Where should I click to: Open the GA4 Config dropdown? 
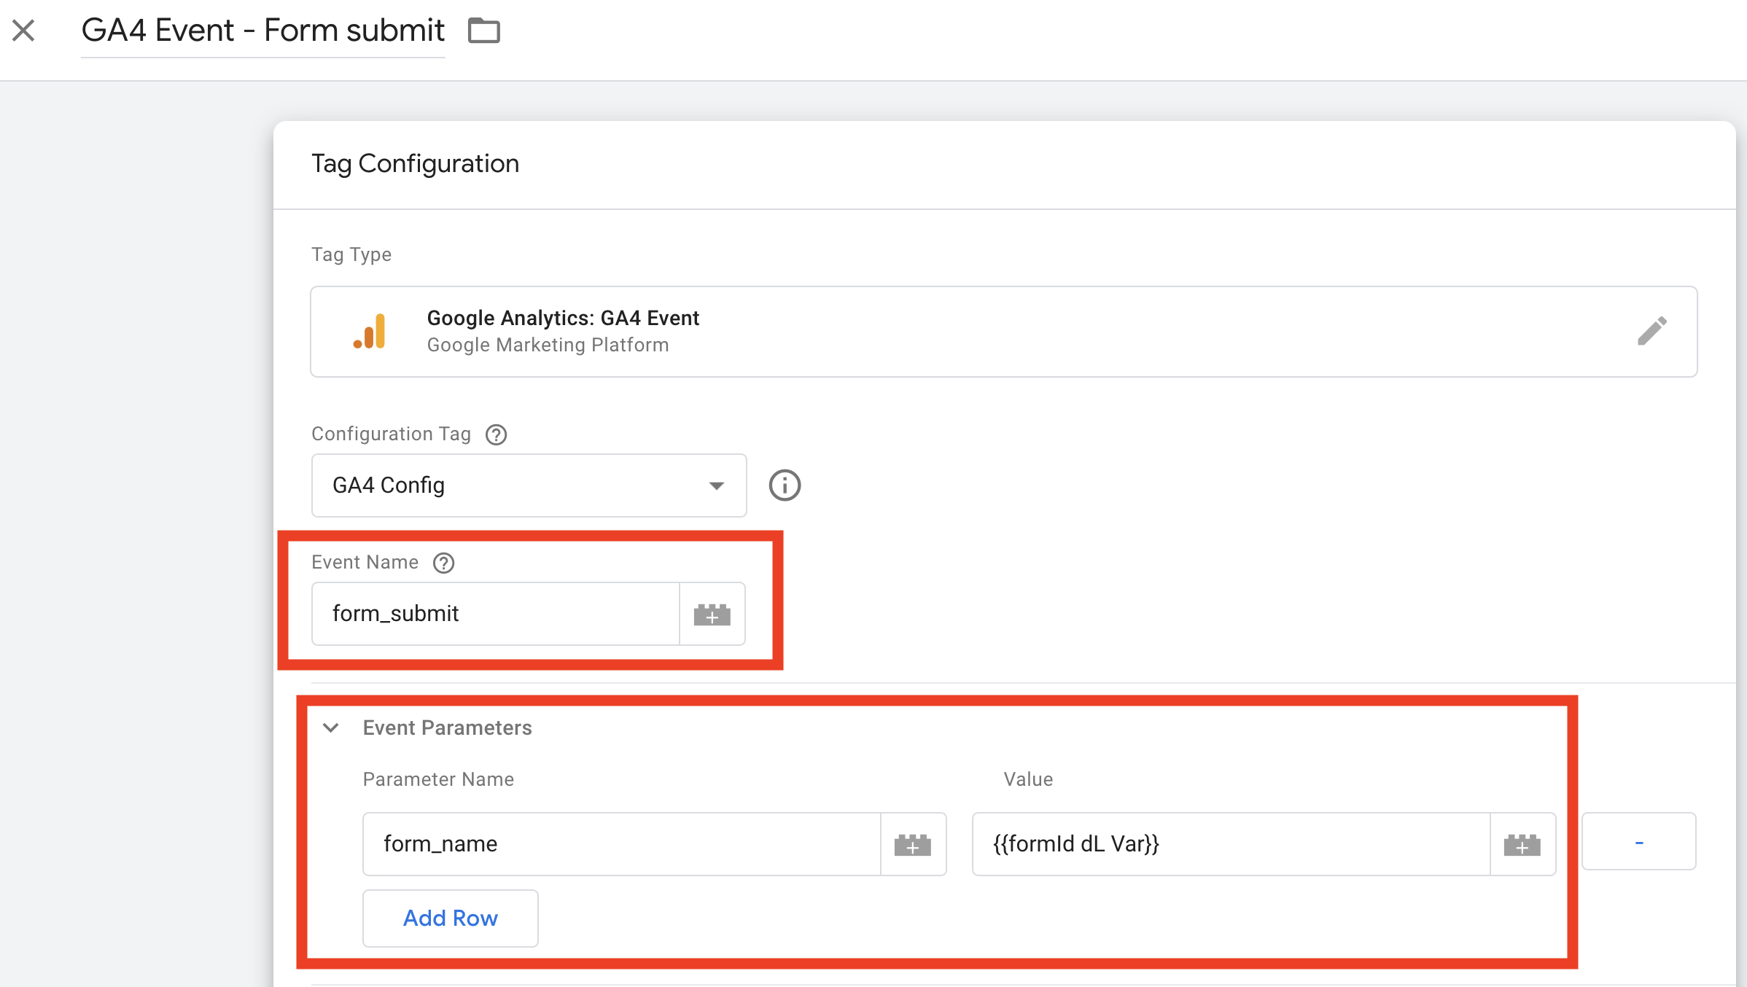529,485
